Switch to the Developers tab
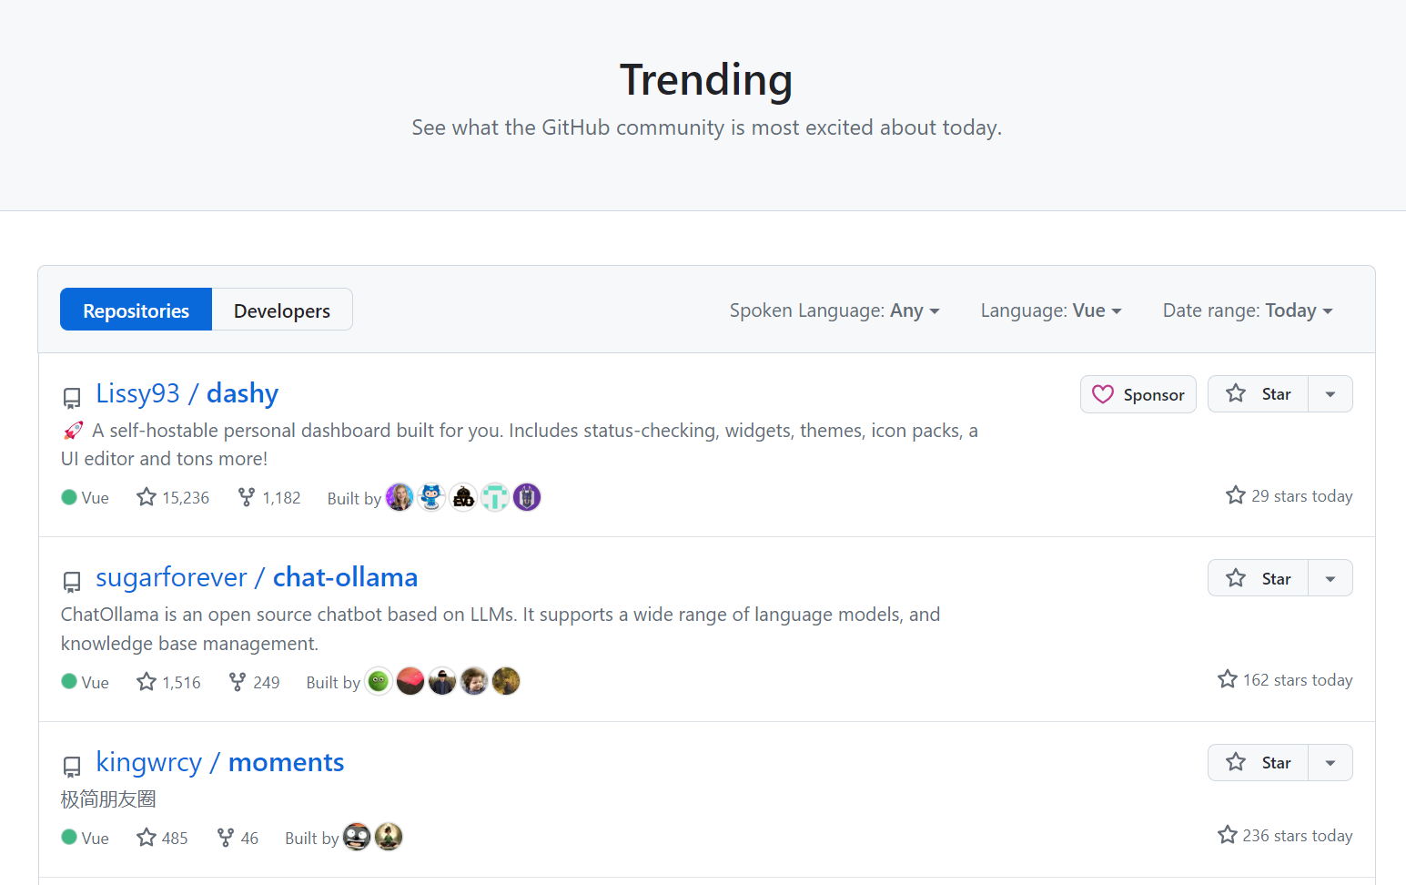 pyautogui.click(x=282, y=310)
